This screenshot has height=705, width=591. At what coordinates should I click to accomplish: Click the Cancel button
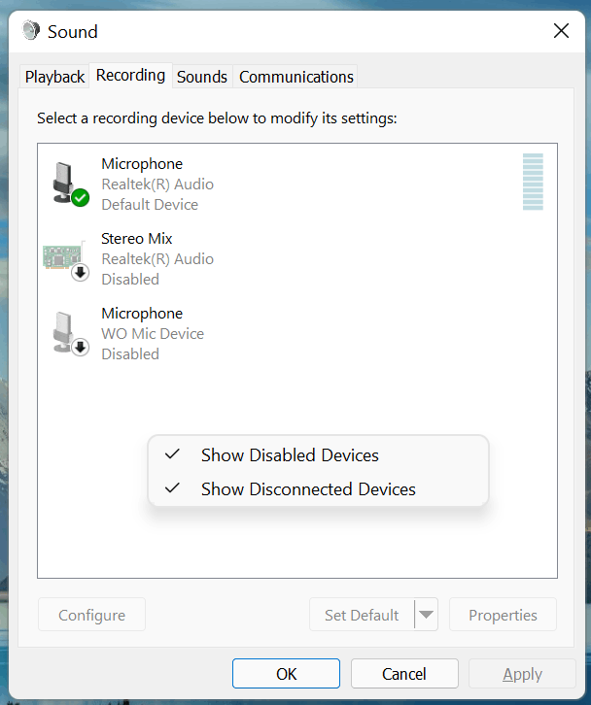[404, 674]
